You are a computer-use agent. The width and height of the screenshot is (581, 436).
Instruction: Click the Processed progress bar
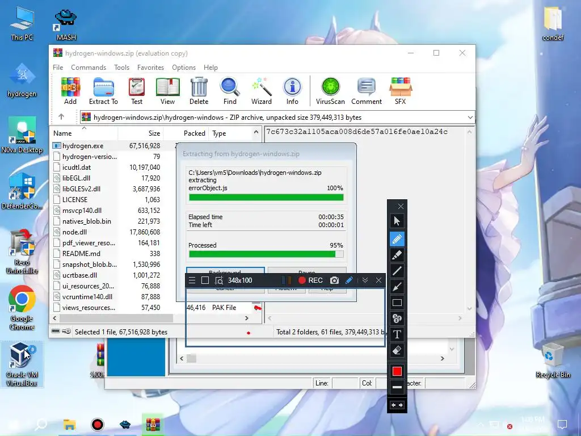(x=266, y=254)
